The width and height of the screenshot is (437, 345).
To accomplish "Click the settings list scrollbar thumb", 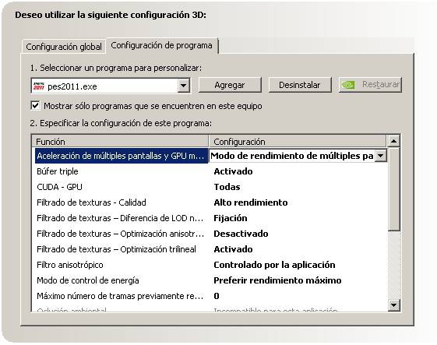I will [x=393, y=189].
